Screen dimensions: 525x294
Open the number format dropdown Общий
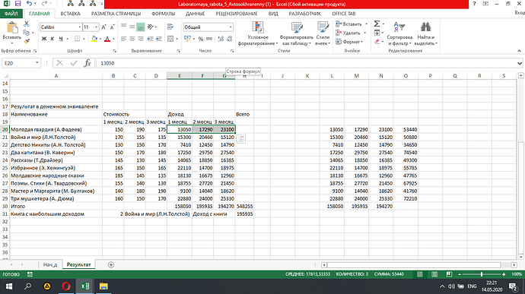click(x=231, y=27)
